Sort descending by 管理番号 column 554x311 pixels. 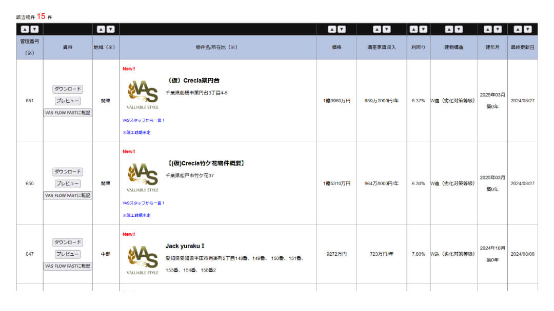[x=34, y=29]
